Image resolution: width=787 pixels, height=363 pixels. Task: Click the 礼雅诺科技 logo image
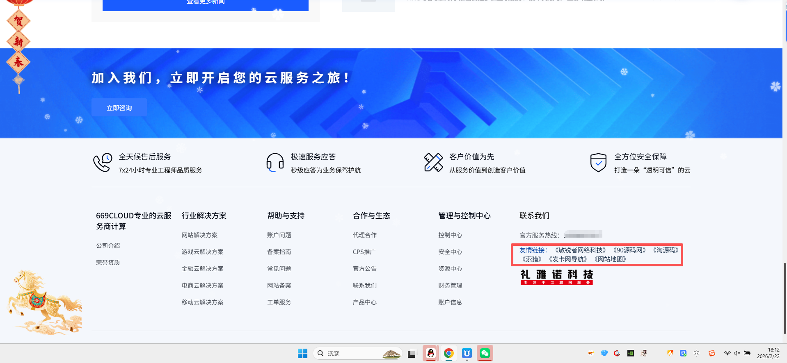coord(556,277)
